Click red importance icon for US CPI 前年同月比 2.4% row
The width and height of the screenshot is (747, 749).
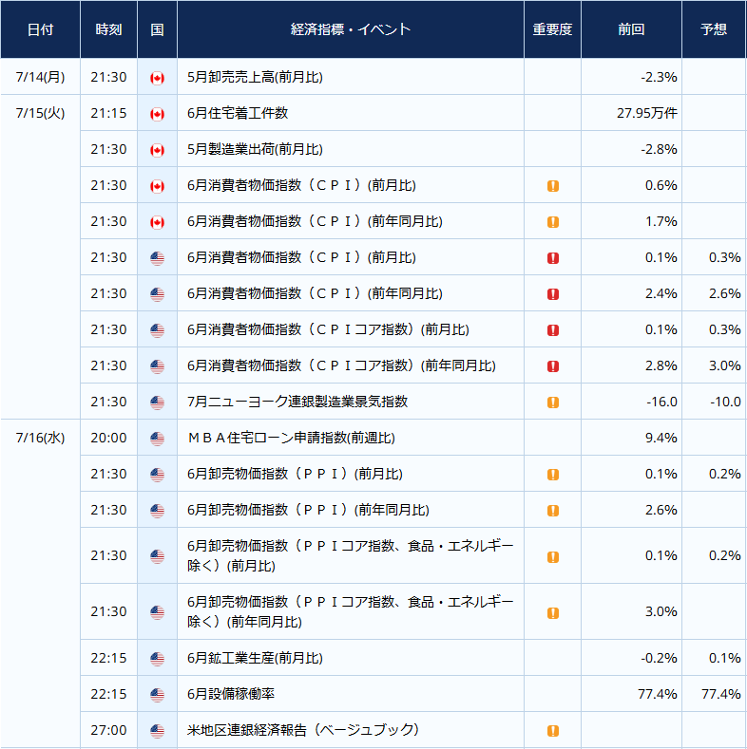click(553, 294)
